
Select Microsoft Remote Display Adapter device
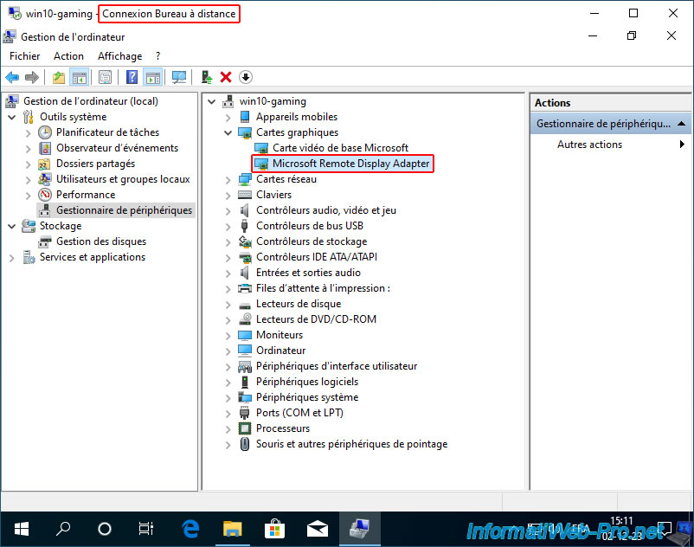[x=350, y=164]
